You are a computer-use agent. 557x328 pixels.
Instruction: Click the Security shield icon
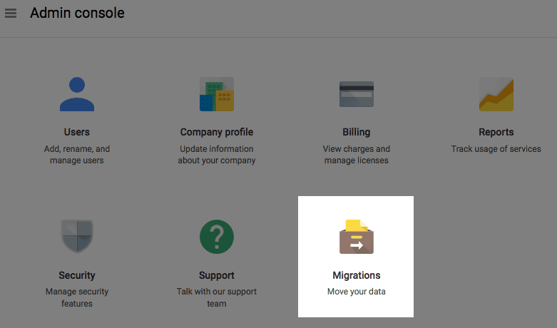[77, 237]
